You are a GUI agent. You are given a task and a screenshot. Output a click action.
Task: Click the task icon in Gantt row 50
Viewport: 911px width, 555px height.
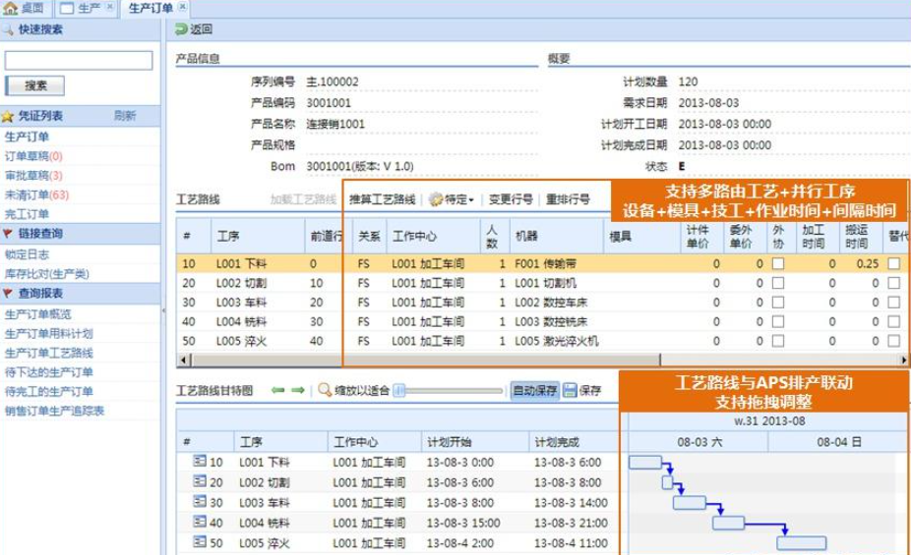200,542
